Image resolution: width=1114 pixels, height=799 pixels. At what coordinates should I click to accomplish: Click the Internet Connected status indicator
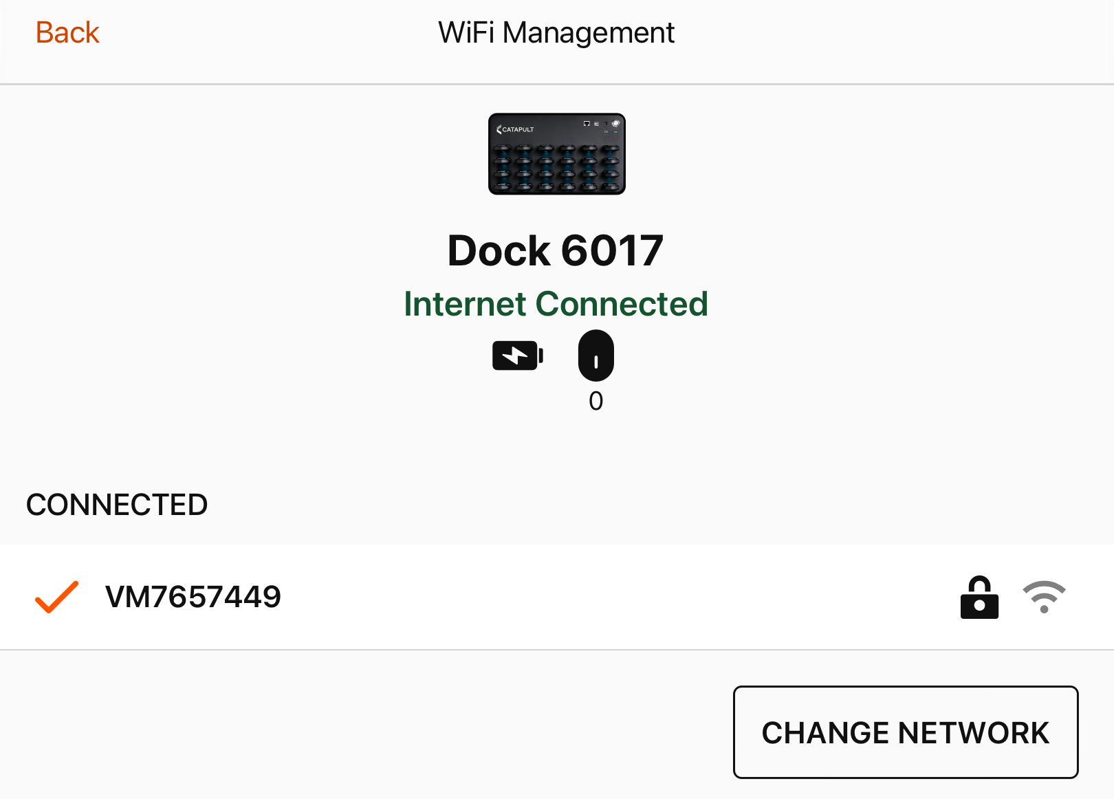[x=556, y=303]
